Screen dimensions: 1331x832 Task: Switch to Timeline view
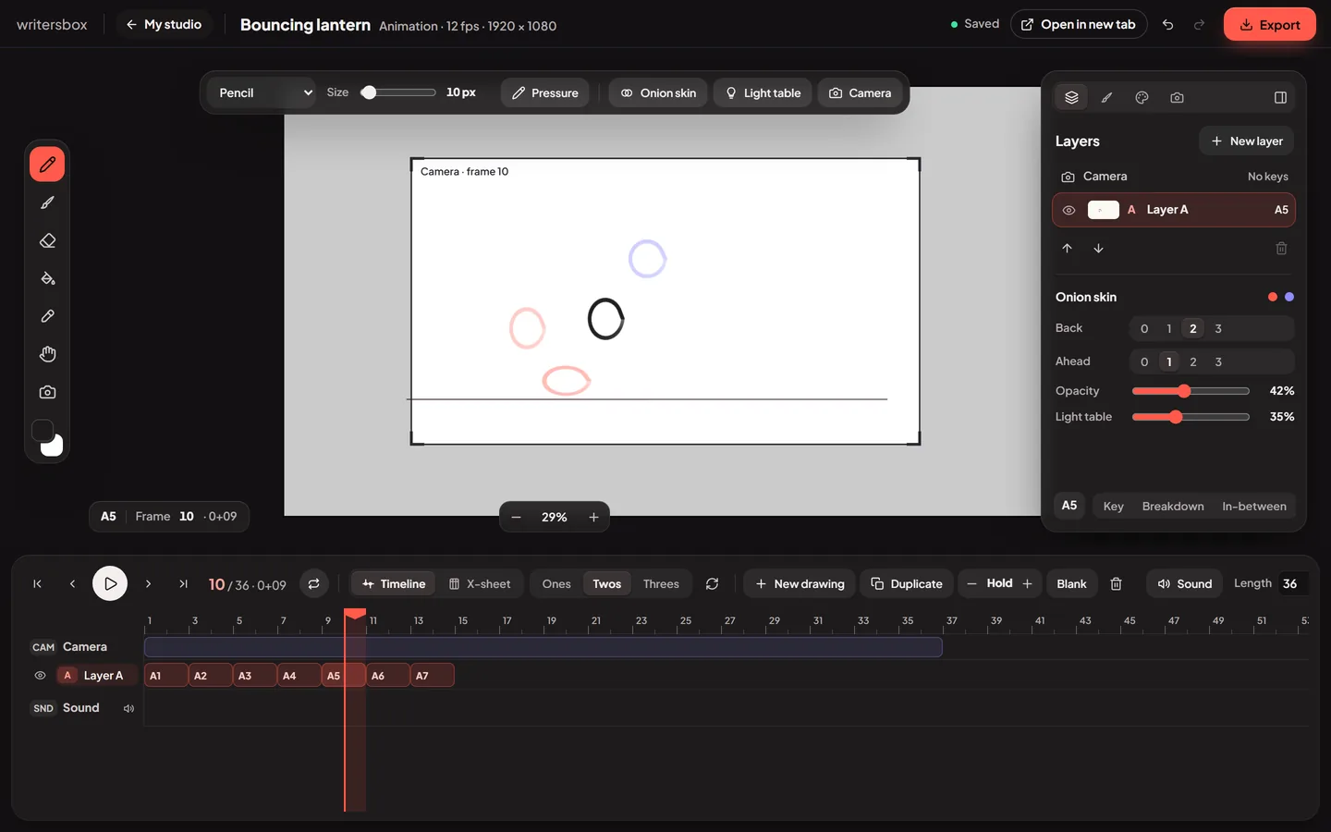394,583
